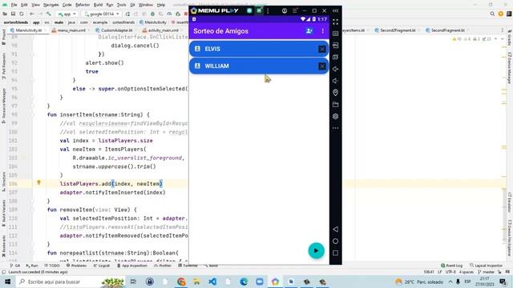513x288 pixels.
Task: Click the Save All icon in toolbar
Action: (13, 14)
